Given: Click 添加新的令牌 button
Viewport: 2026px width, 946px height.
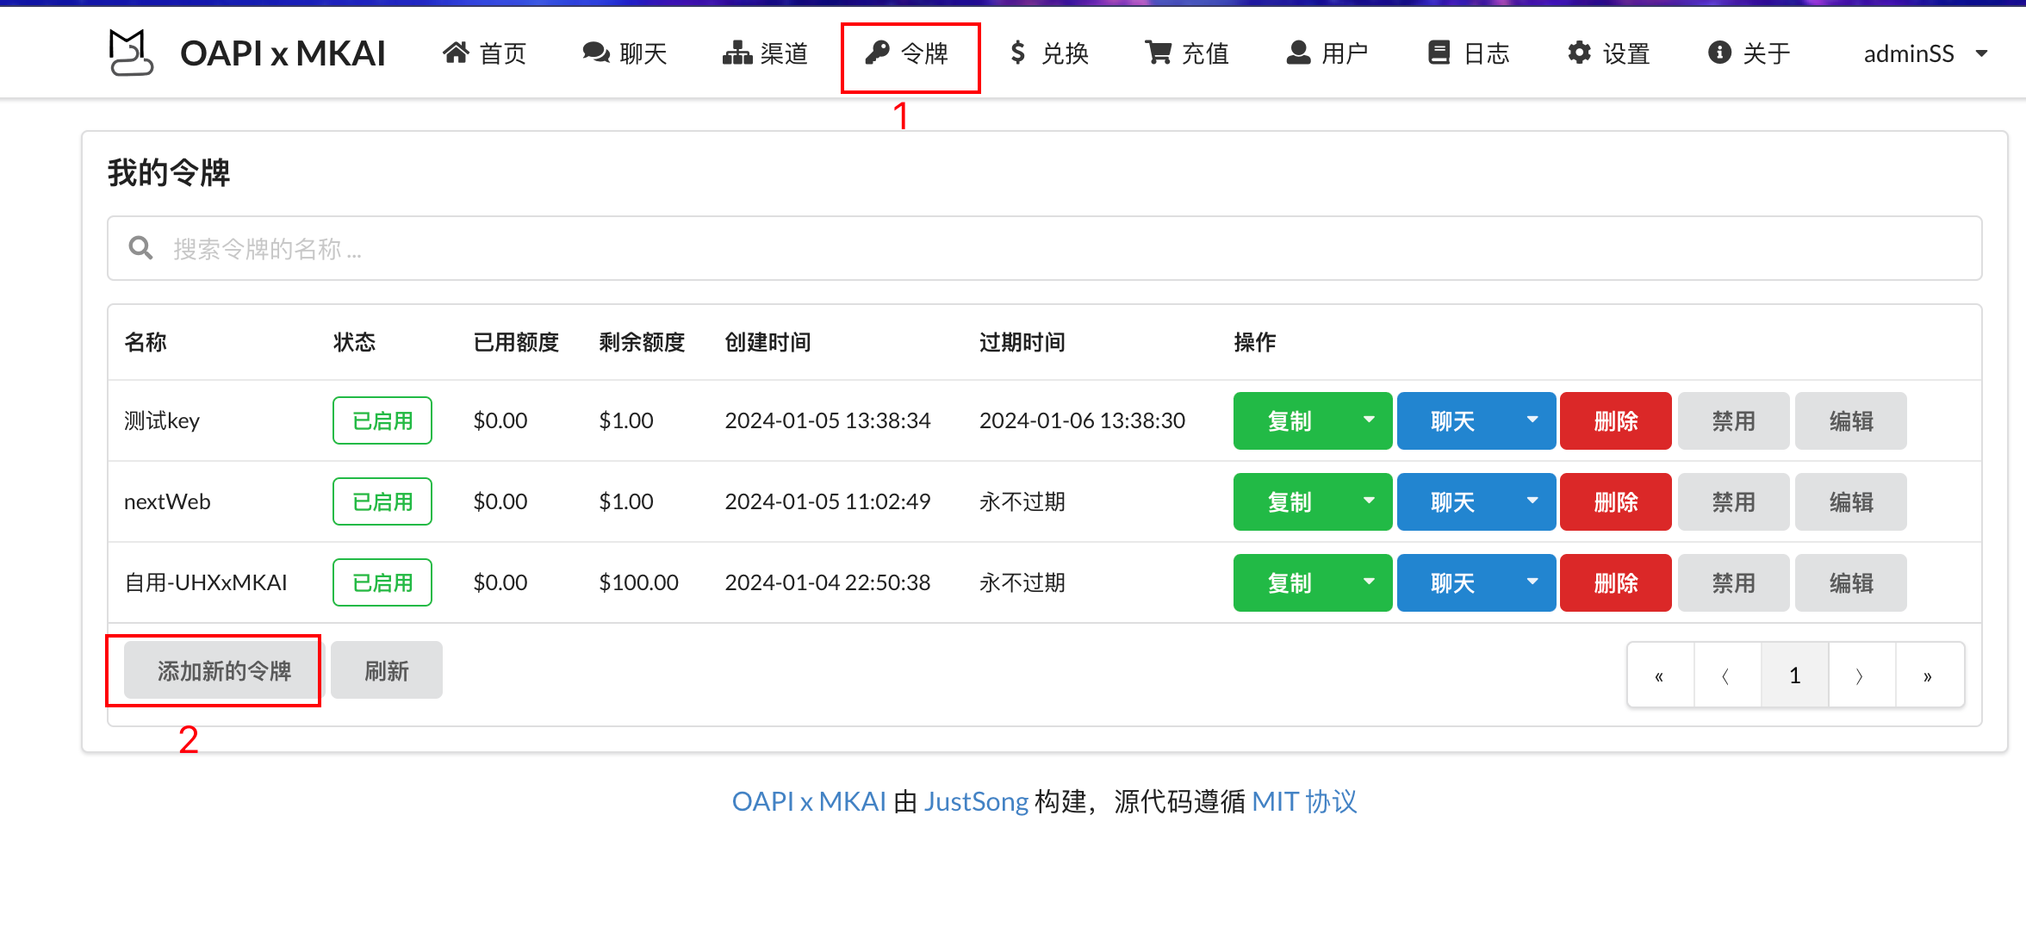Looking at the screenshot, I should 224,670.
